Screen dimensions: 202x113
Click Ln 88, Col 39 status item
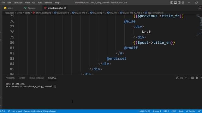coord(144,111)
